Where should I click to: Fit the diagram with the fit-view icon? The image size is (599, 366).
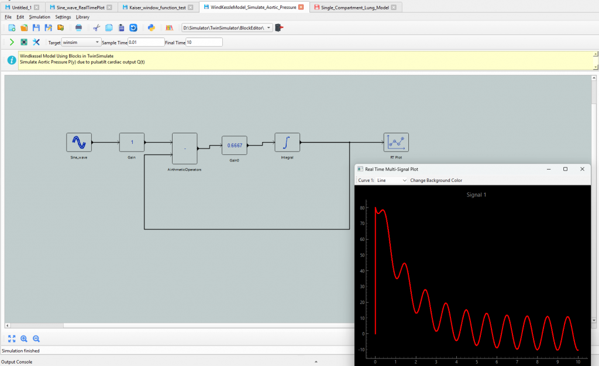coord(12,339)
